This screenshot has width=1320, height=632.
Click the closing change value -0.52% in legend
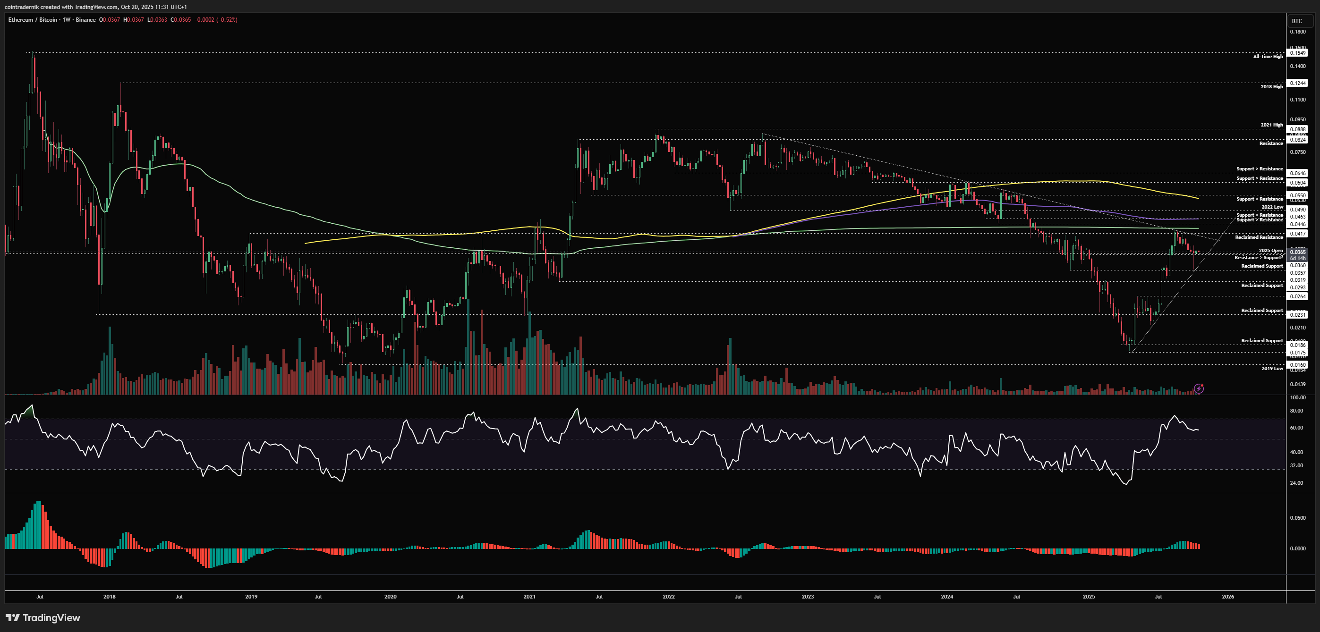tap(227, 20)
